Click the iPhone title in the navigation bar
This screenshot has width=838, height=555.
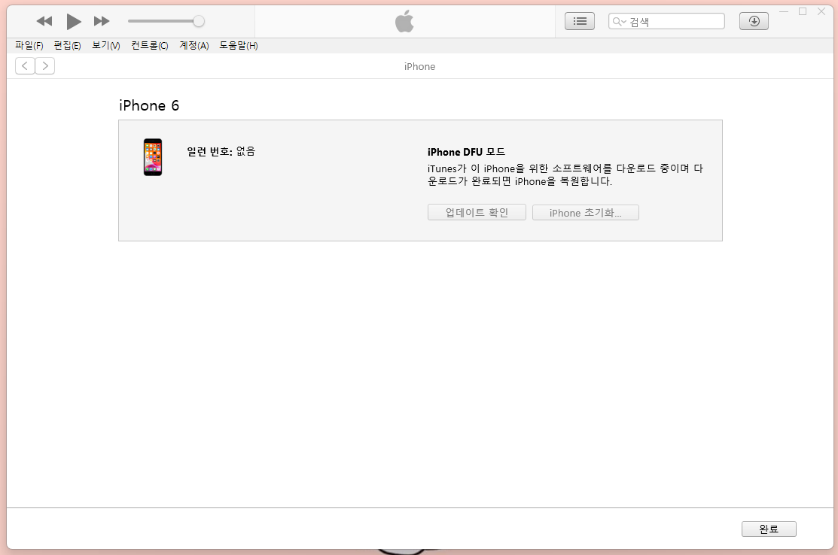[419, 67]
